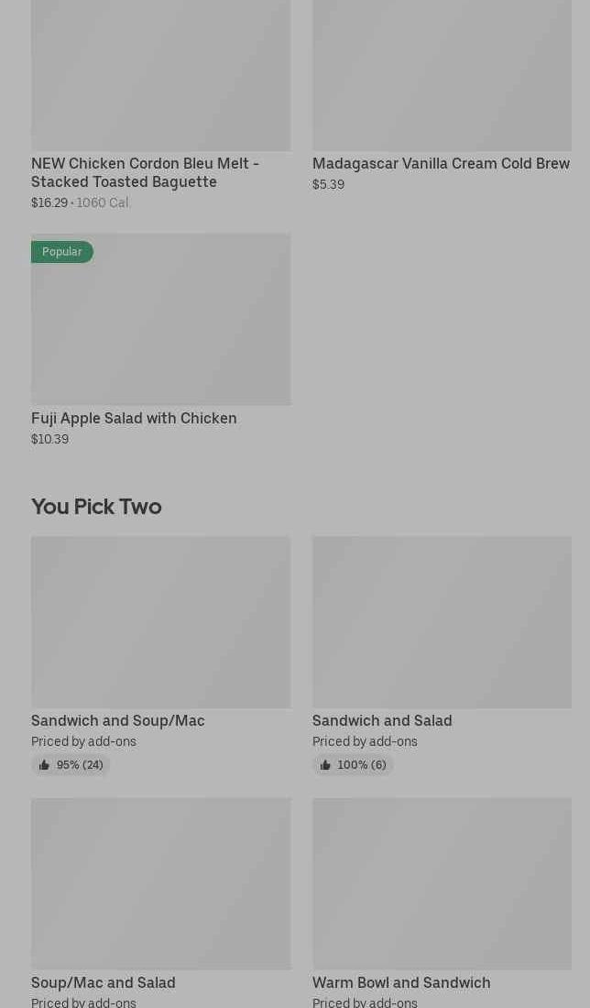The height and width of the screenshot is (1008, 590).
Task: Select the Soup/Mac and Salad image
Action: tap(160, 883)
